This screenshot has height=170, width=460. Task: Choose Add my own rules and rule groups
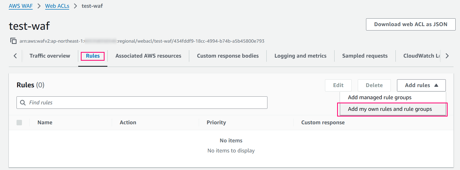[393, 109]
